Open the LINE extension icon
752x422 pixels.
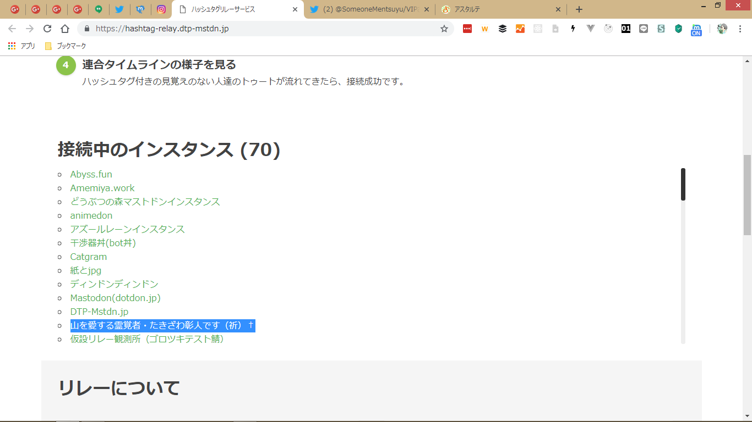[644, 29]
